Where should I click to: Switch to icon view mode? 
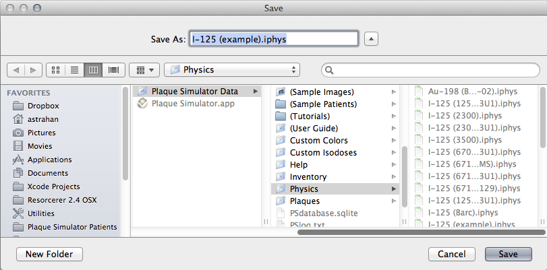(56, 69)
